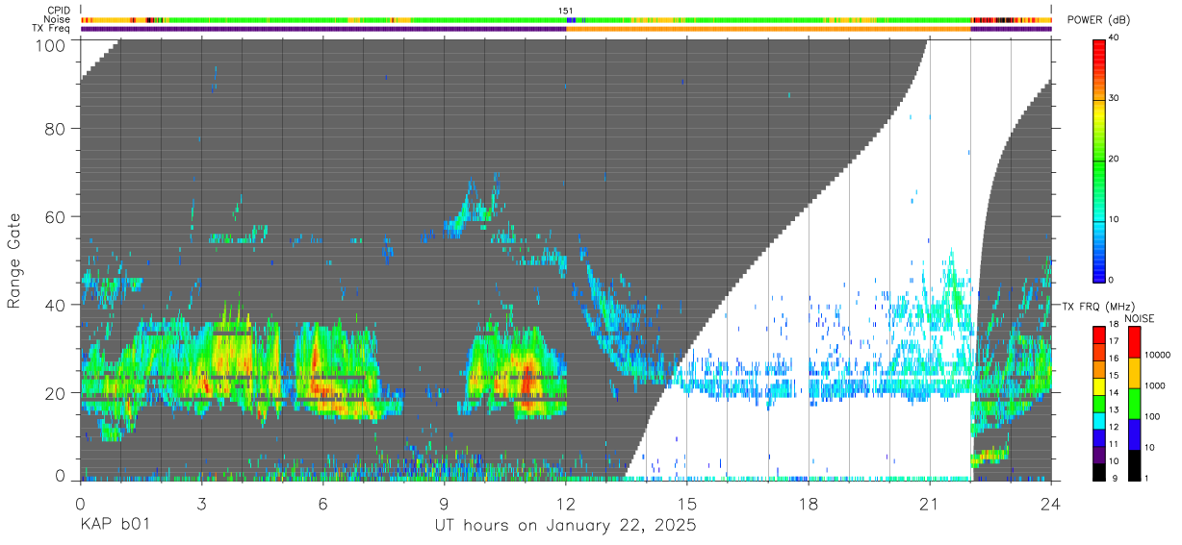This screenshot has height=545, width=1182.
Task: Click UT hour tick 15 on time axis
Action: 687,505
